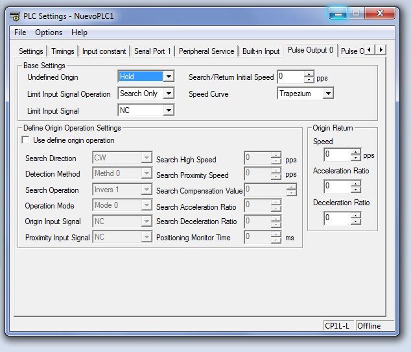
Task: Increase Origin Return Speed with up arrow
Action: pyautogui.click(x=356, y=151)
